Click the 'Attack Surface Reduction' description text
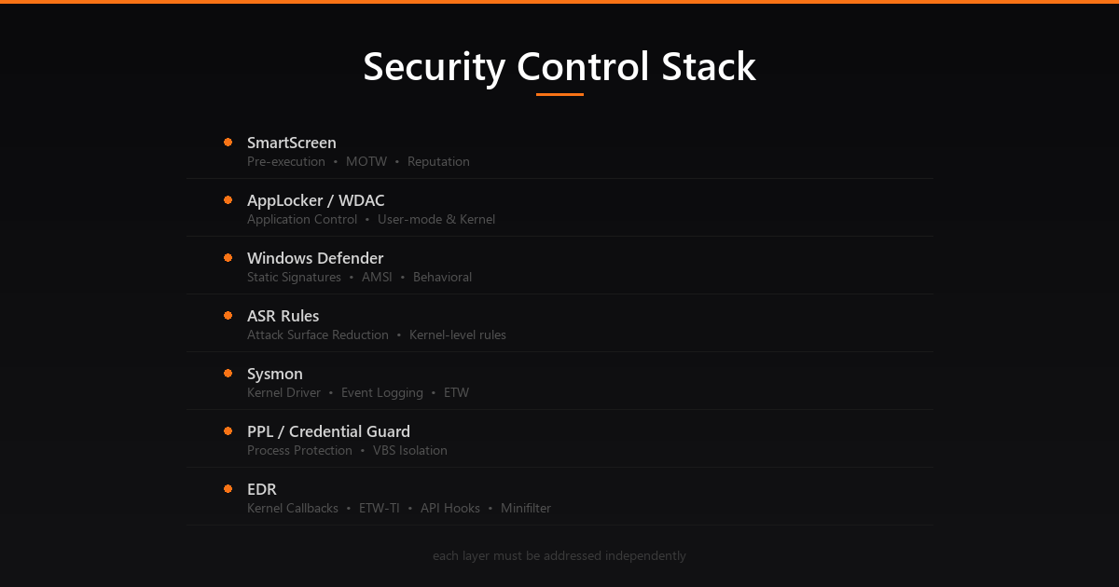The height and width of the screenshot is (587, 1119). (318, 334)
